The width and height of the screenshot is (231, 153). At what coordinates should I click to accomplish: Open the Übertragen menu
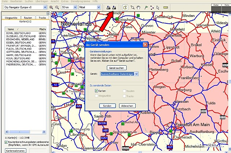(42, 1)
